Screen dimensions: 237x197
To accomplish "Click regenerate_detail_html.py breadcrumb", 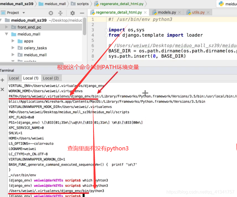I will (119, 4).
